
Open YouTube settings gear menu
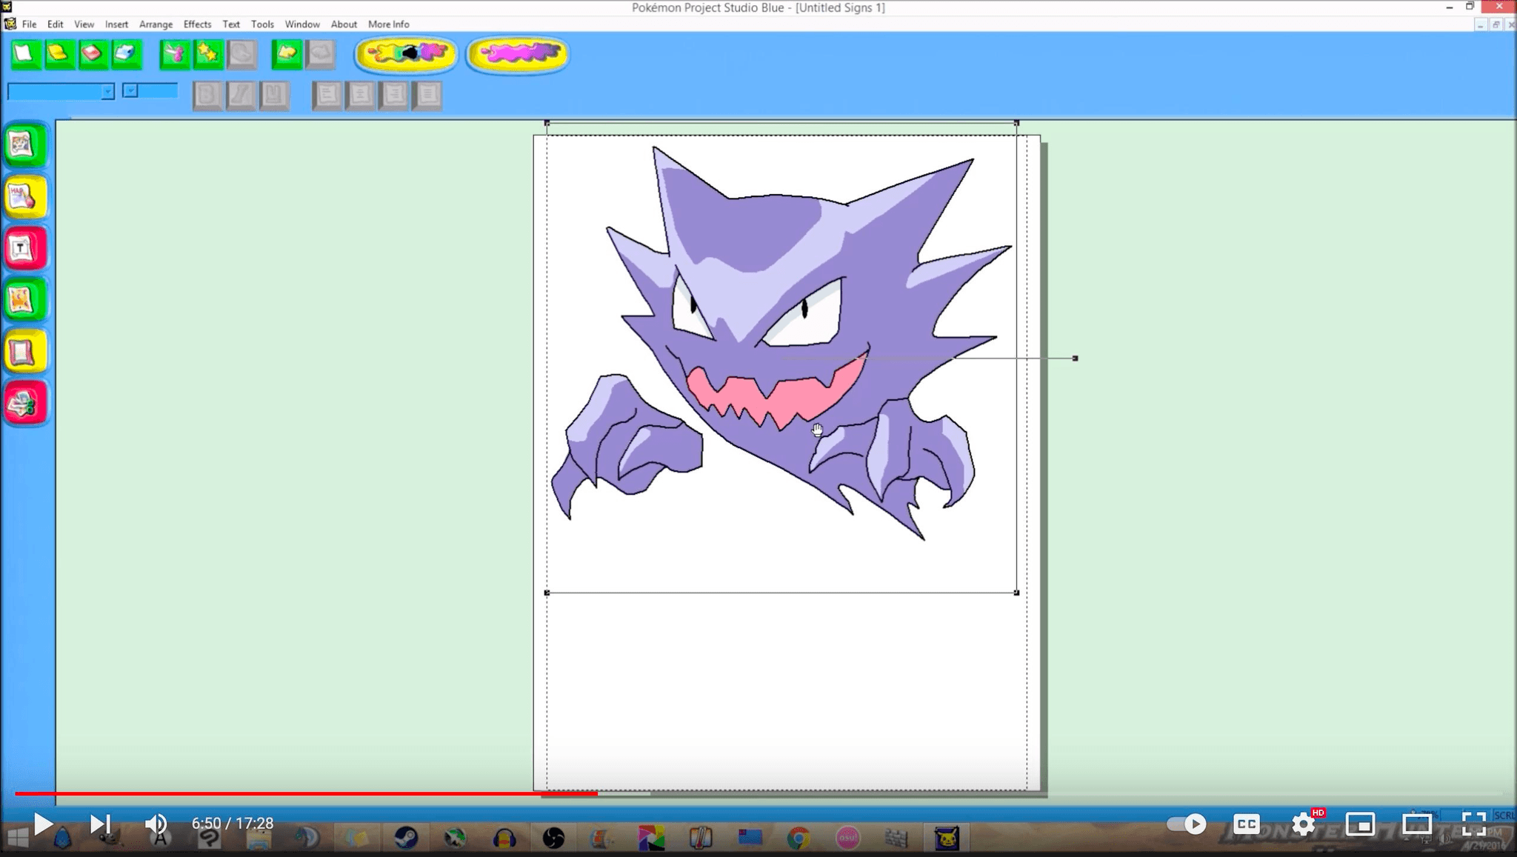(x=1303, y=824)
